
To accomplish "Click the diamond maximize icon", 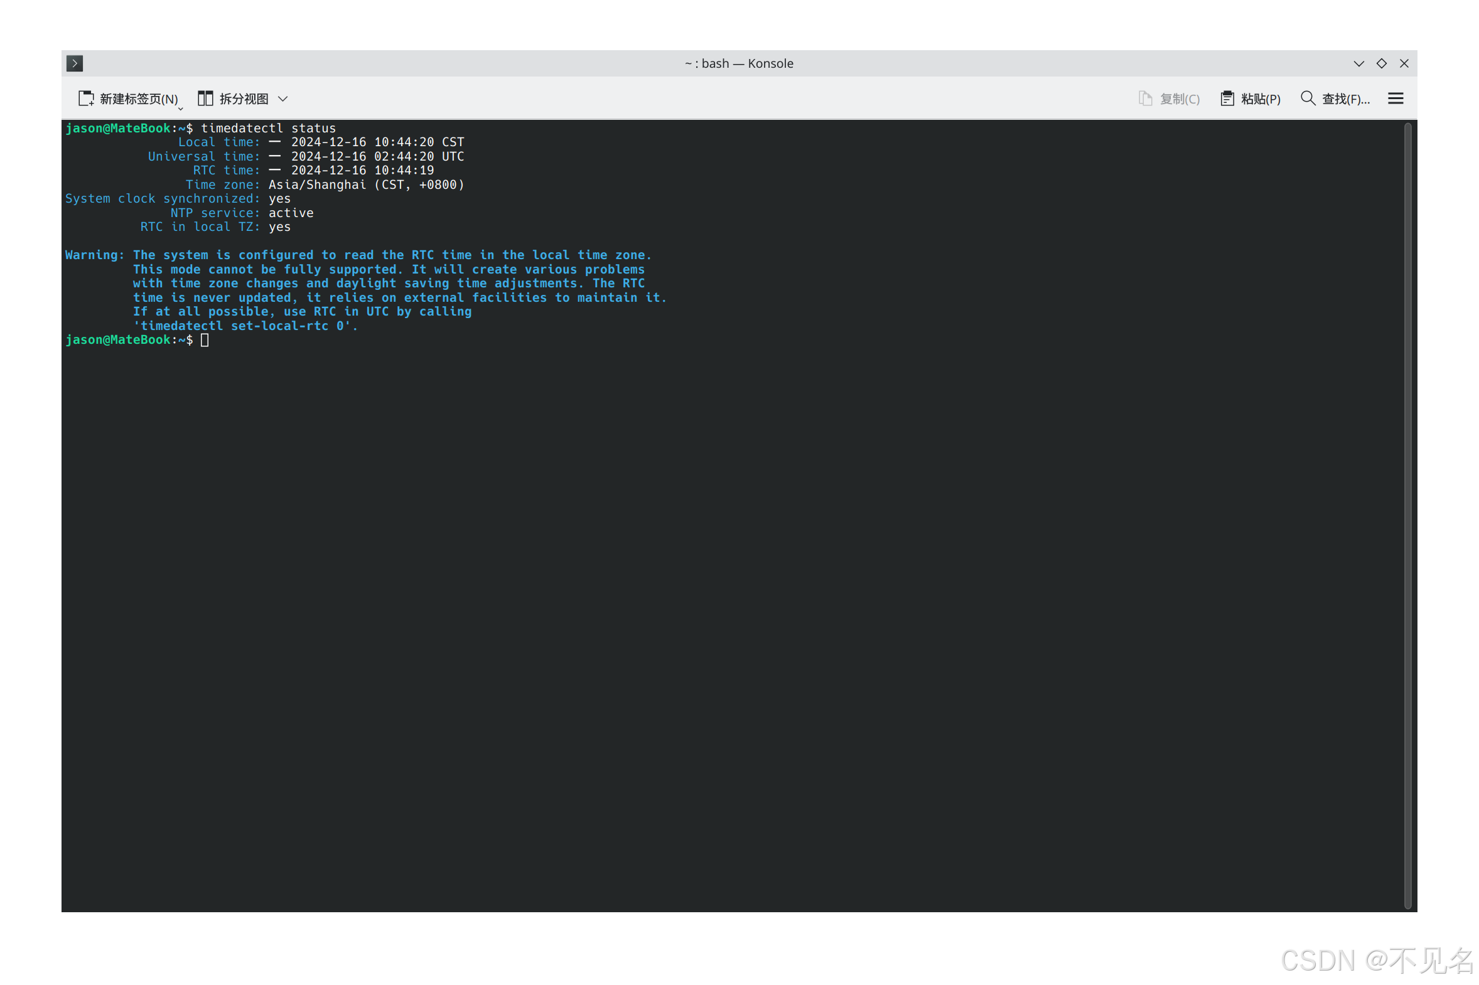I will (x=1382, y=63).
